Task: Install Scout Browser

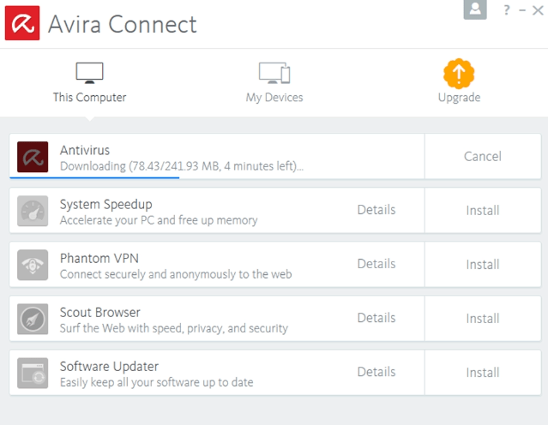Action: click(483, 319)
